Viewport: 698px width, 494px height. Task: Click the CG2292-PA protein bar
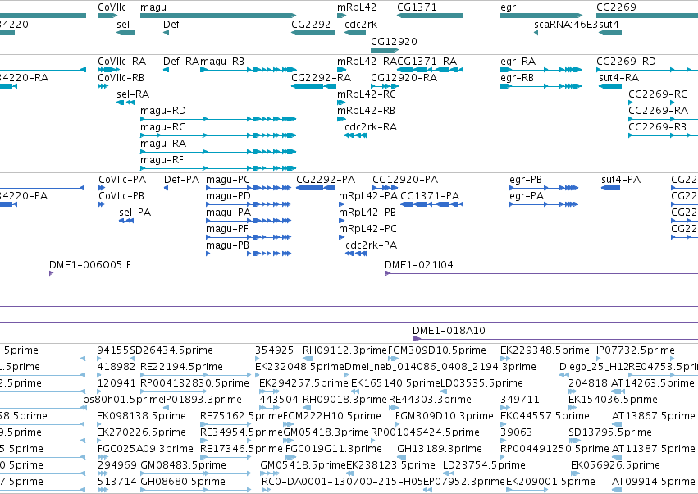tap(316, 188)
